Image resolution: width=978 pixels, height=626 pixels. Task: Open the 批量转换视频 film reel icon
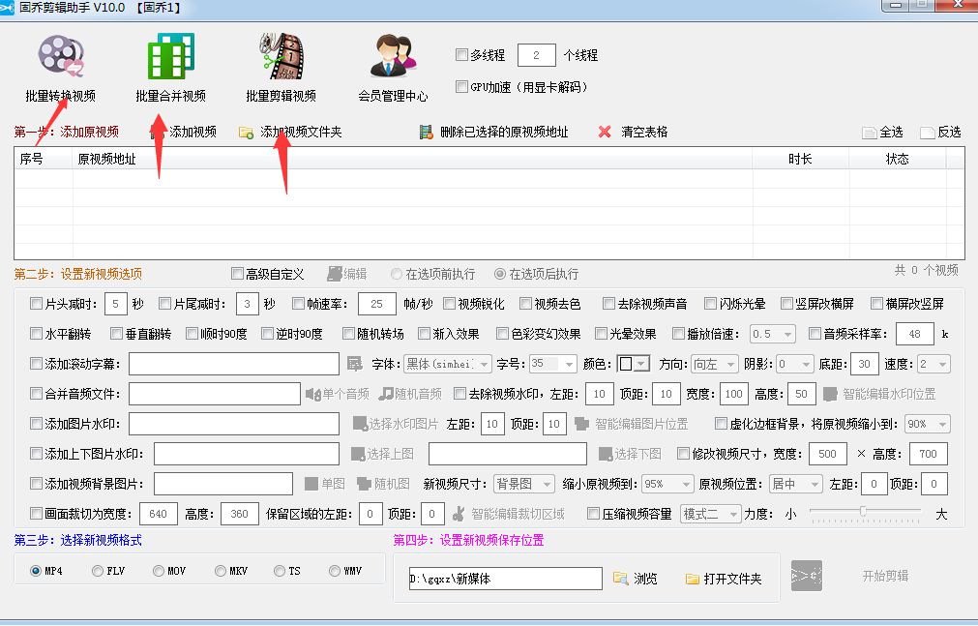pos(61,56)
